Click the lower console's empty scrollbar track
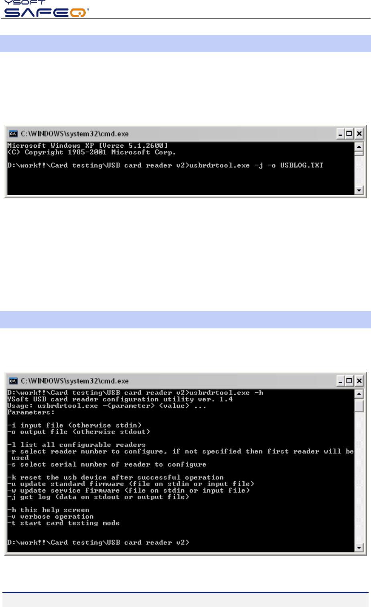This screenshot has height=607, width=371. point(359,478)
